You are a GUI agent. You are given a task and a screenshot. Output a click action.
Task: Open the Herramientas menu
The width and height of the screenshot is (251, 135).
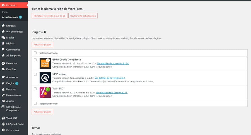click(14, 95)
